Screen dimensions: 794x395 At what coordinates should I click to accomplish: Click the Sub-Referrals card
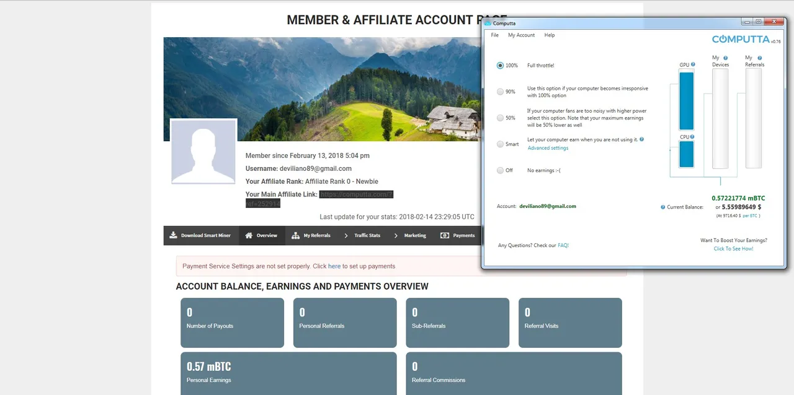[457, 323]
